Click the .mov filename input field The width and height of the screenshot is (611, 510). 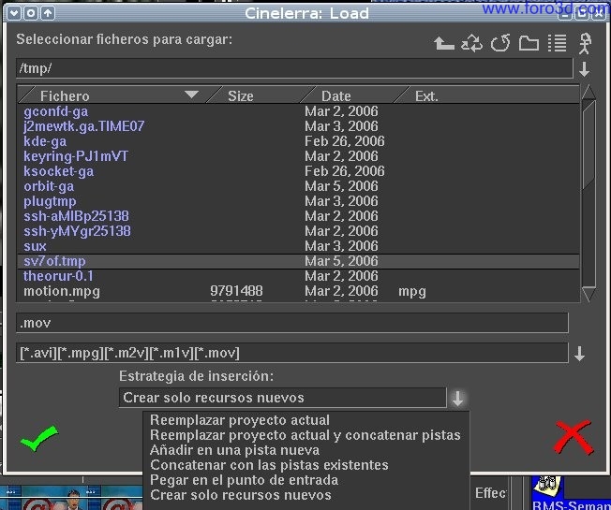[x=291, y=323]
